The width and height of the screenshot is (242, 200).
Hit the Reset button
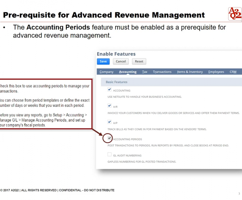[x=139, y=61]
